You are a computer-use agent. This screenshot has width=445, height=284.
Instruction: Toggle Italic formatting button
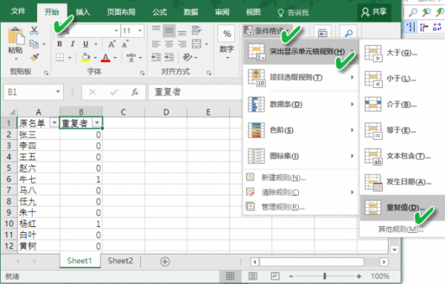pyautogui.click(x=73, y=44)
